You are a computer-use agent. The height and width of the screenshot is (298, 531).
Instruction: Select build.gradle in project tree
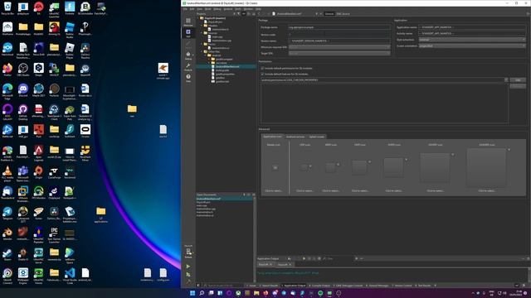tap(222, 70)
